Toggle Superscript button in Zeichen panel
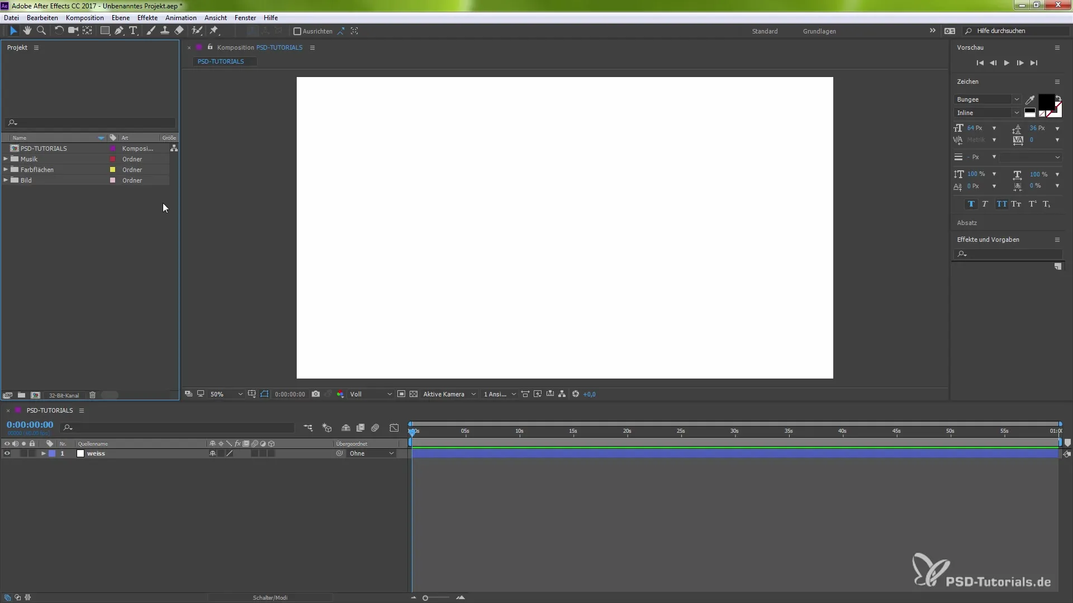This screenshot has width=1073, height=603. tap(1032, 204)
